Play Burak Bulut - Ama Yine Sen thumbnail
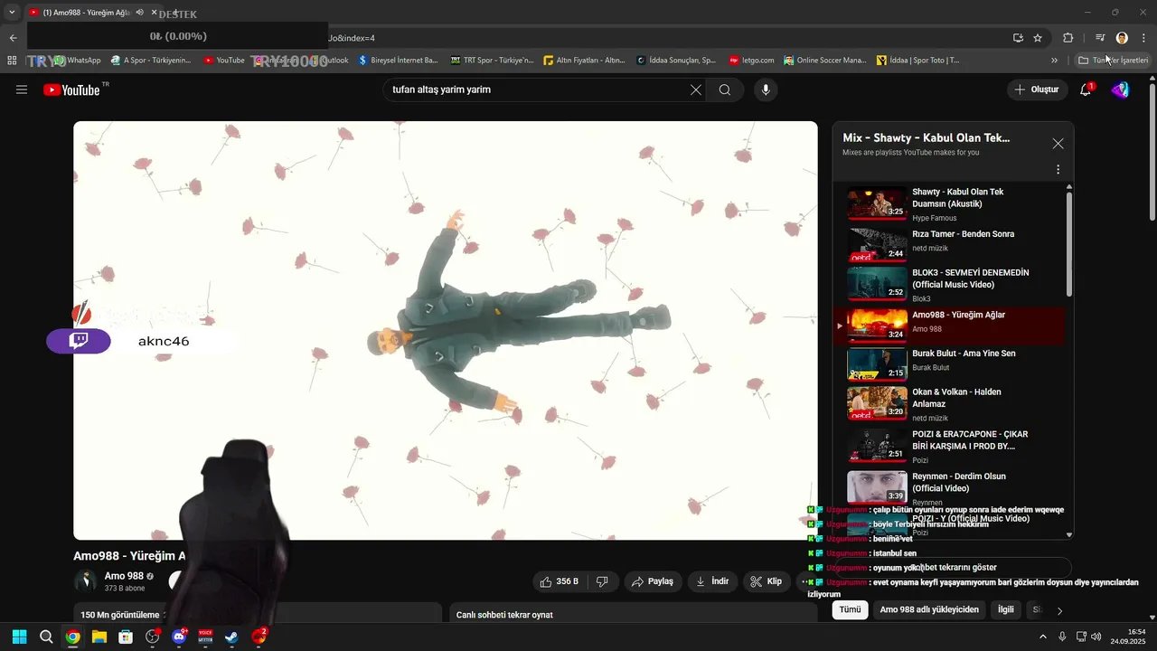Image resolution: width=1157 pixels, height=651 pixels. [x=877, y=363]
